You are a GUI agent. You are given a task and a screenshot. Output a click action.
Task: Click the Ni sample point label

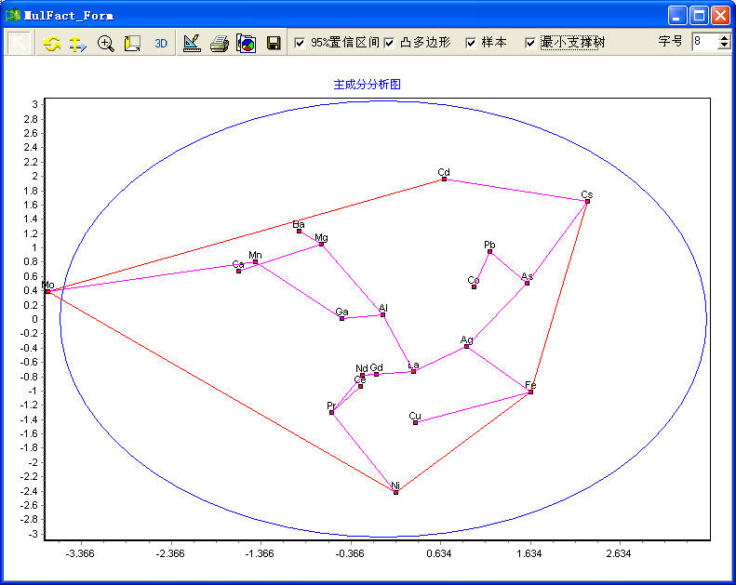pyautogui.click(x=395, y=485)
